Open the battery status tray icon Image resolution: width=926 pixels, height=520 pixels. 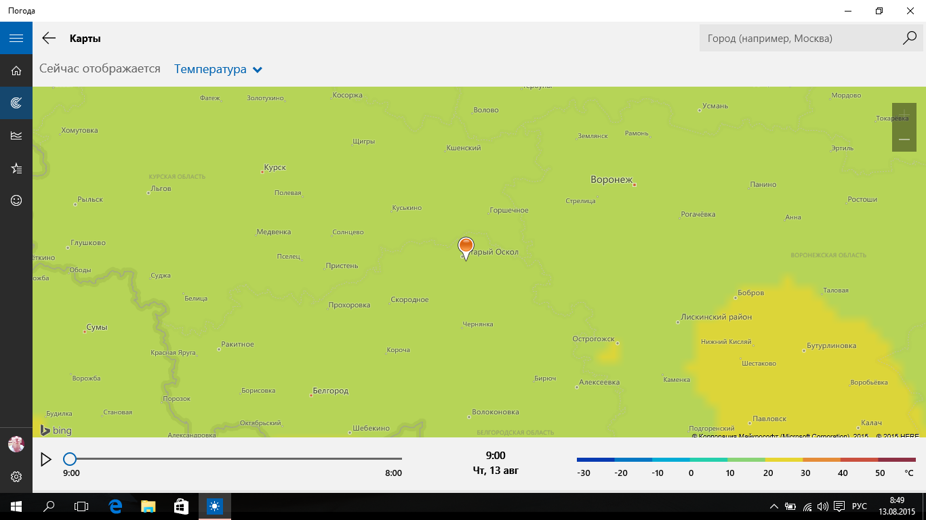790,506
